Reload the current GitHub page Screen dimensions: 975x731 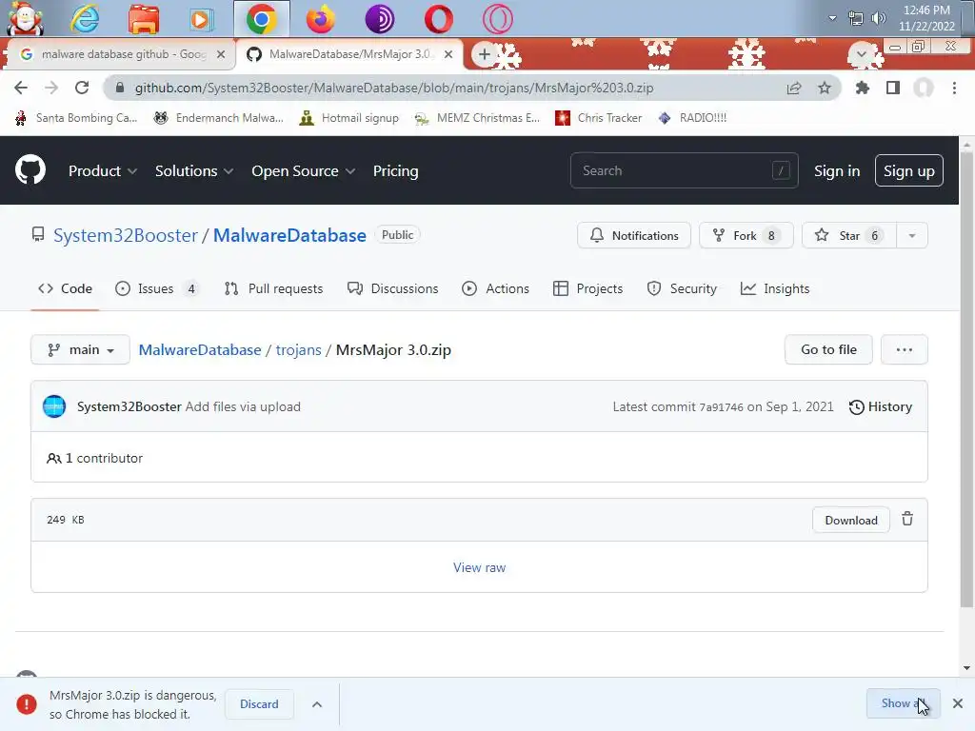point(82,88)
